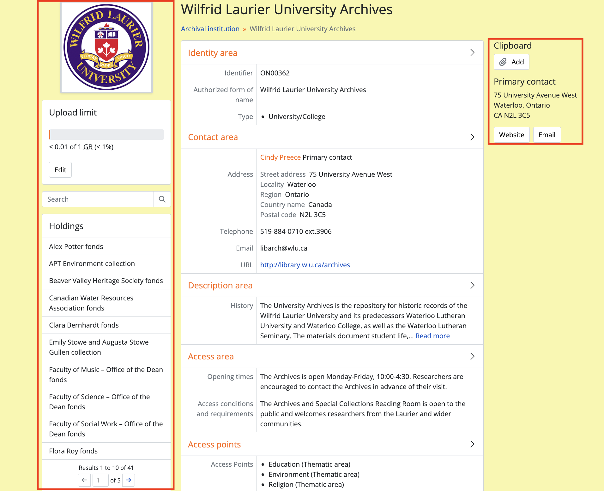Click the Email contact button
Viewport: 604px width, 491px height.
click(547, 135)
